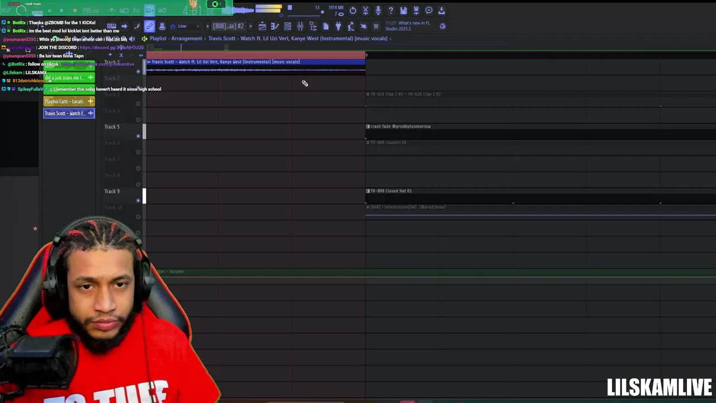716x403 pixels.
Task: Open clip menu of Travis Scott audio clip
Action: tap(149, 62)
